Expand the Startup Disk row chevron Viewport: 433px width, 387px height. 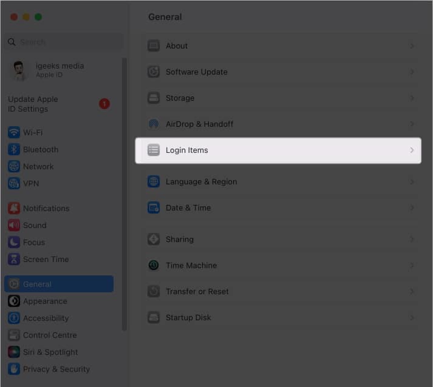412,317
